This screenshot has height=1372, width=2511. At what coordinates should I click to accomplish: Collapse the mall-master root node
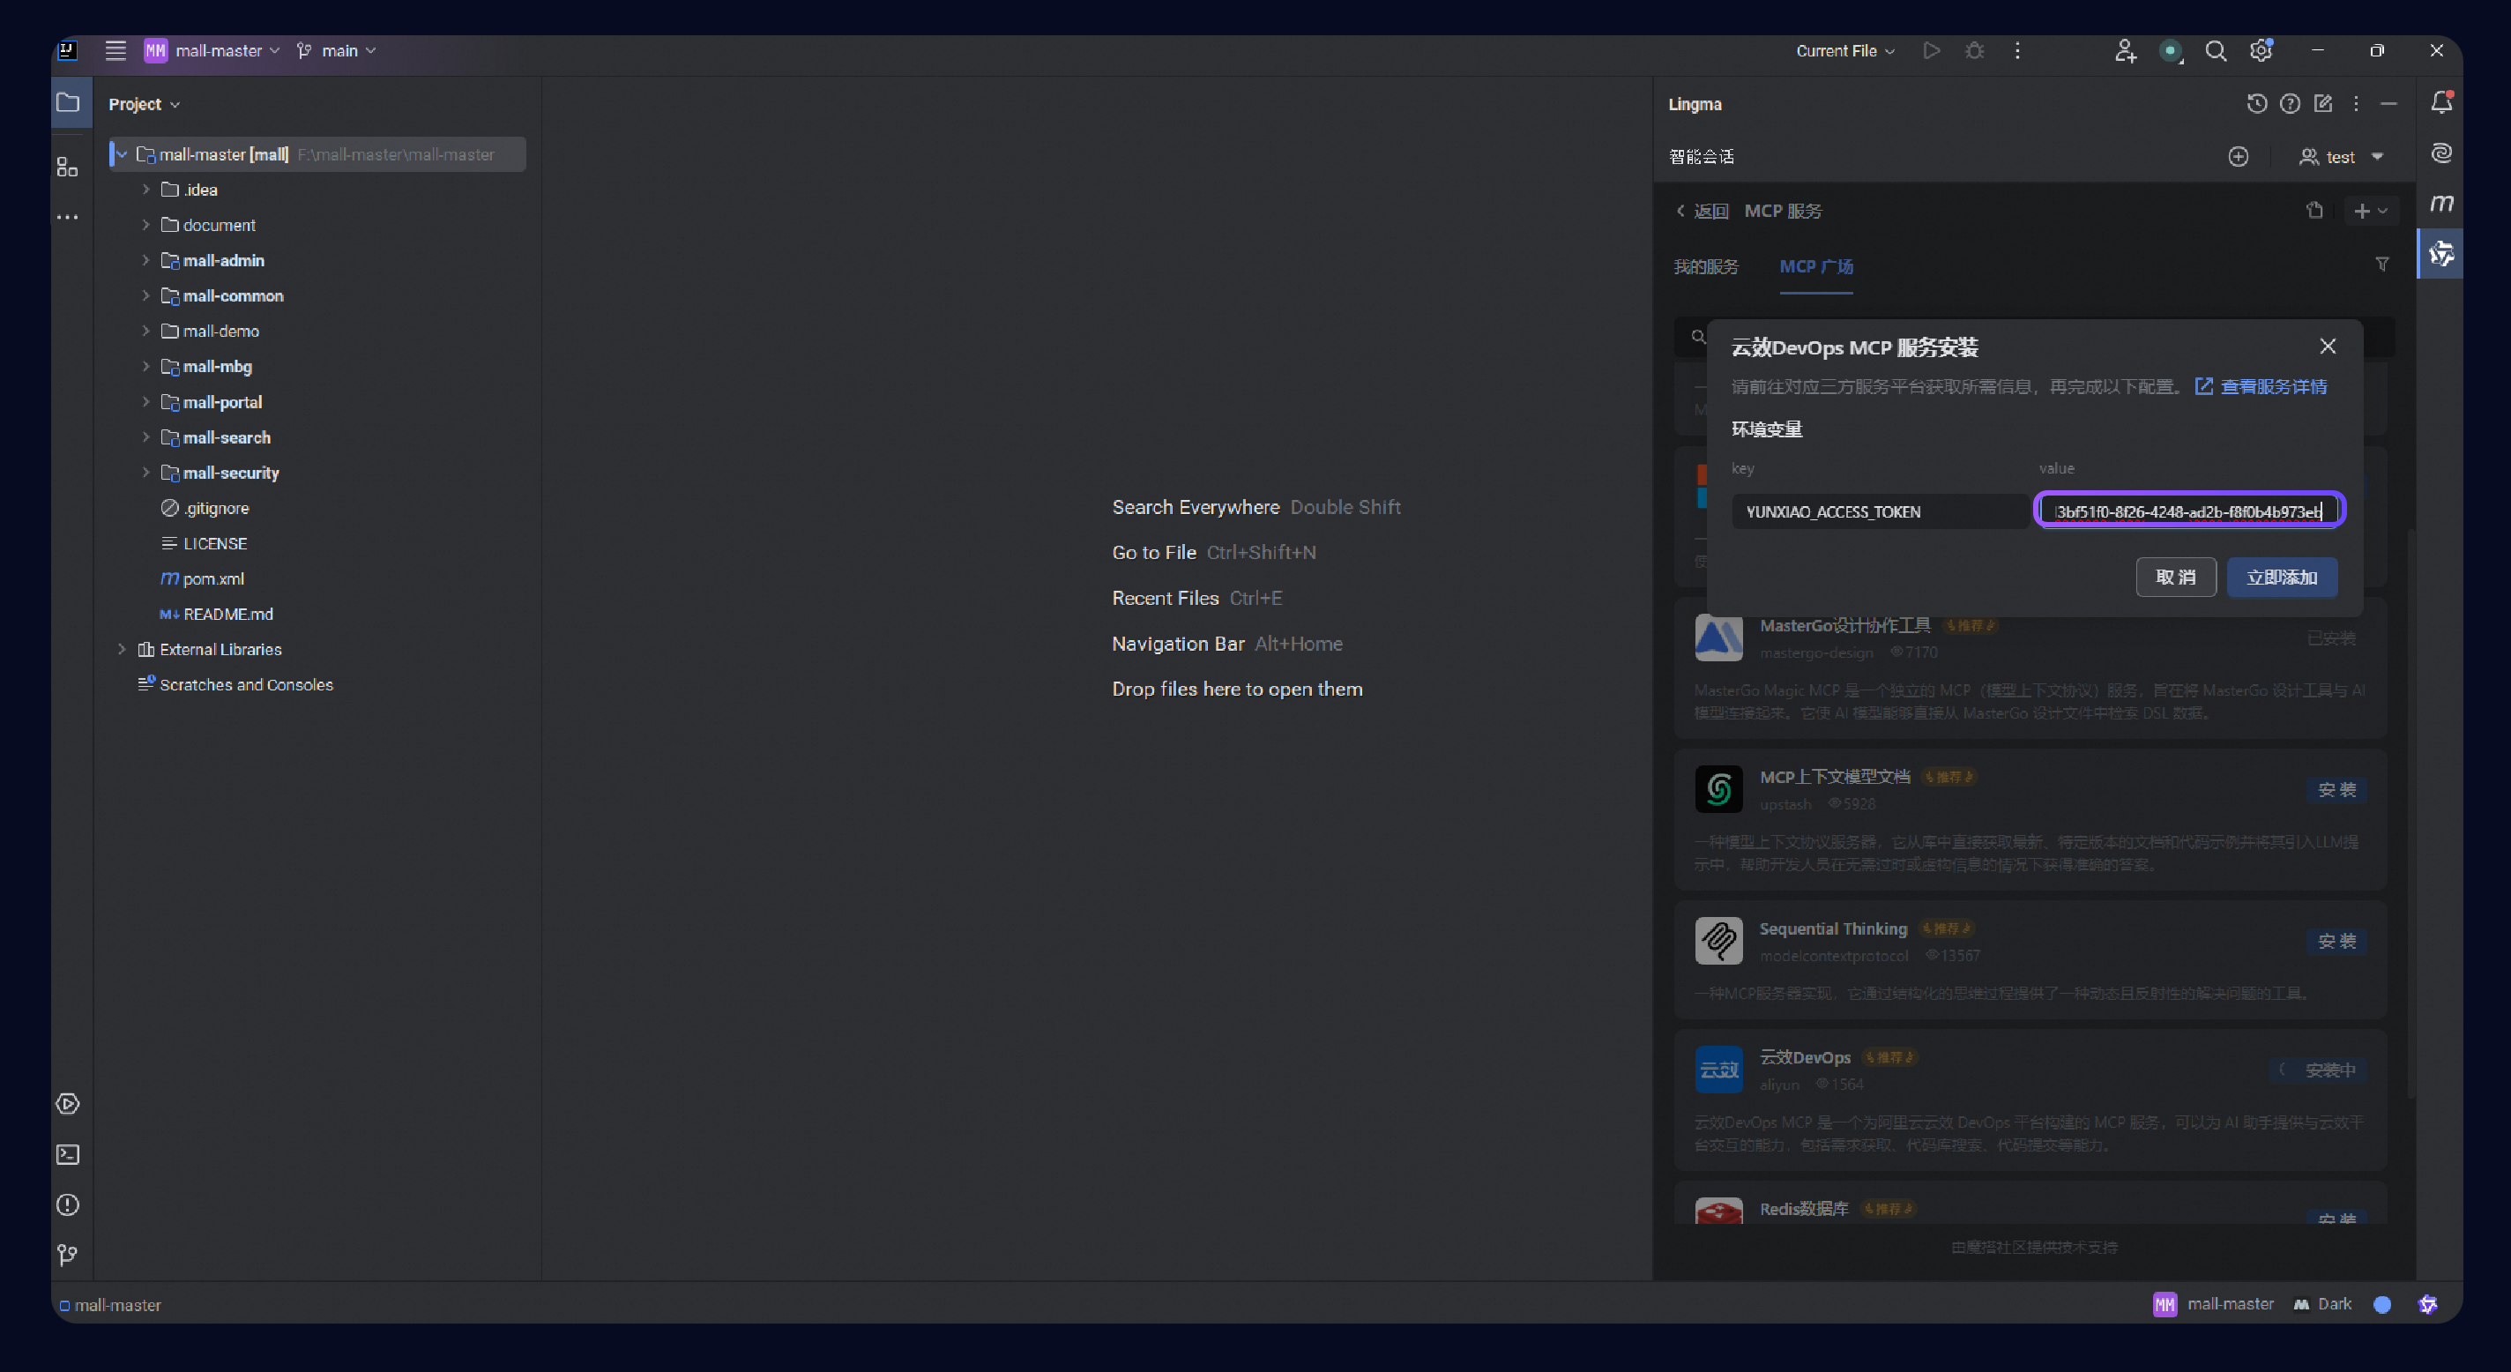(122, 154)
